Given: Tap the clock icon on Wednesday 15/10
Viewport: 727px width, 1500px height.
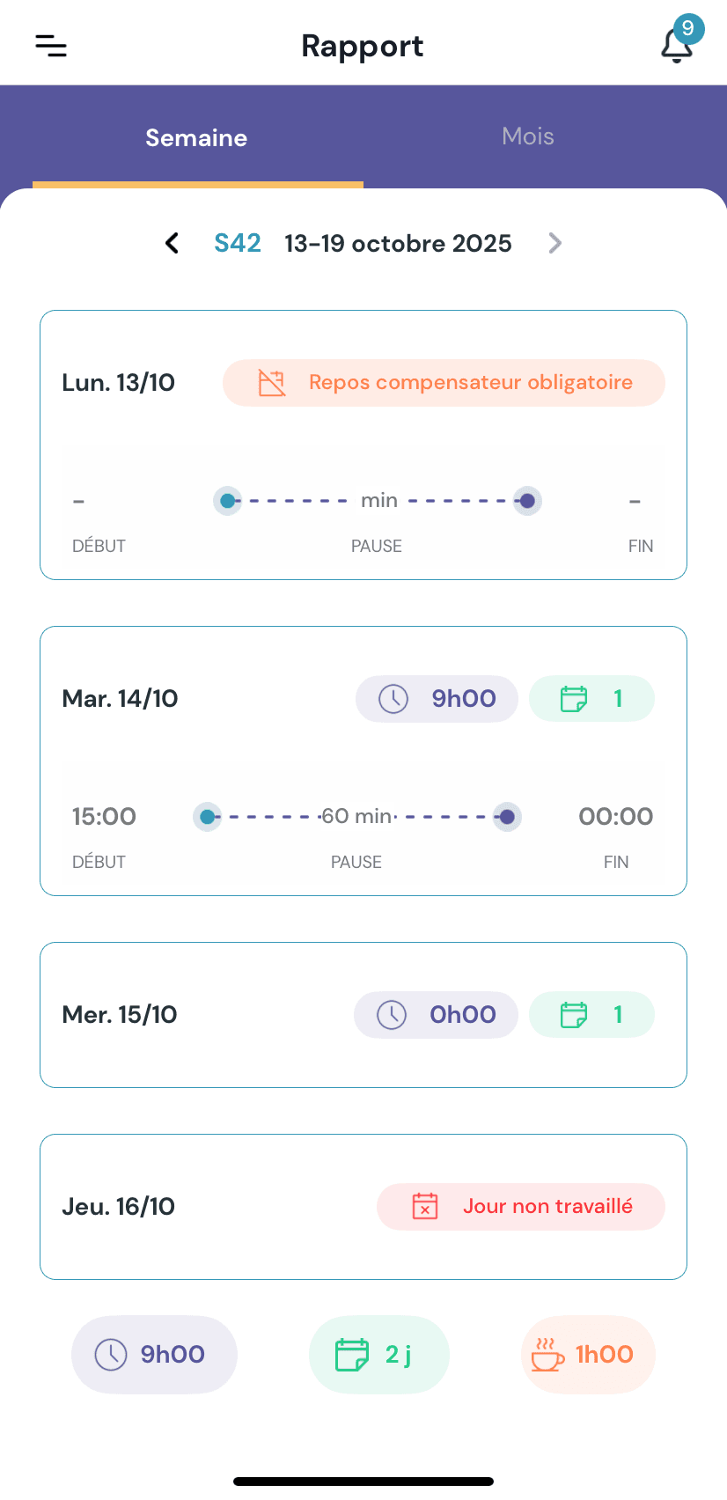Looking at the screenshot, I should pos(392,1015).
